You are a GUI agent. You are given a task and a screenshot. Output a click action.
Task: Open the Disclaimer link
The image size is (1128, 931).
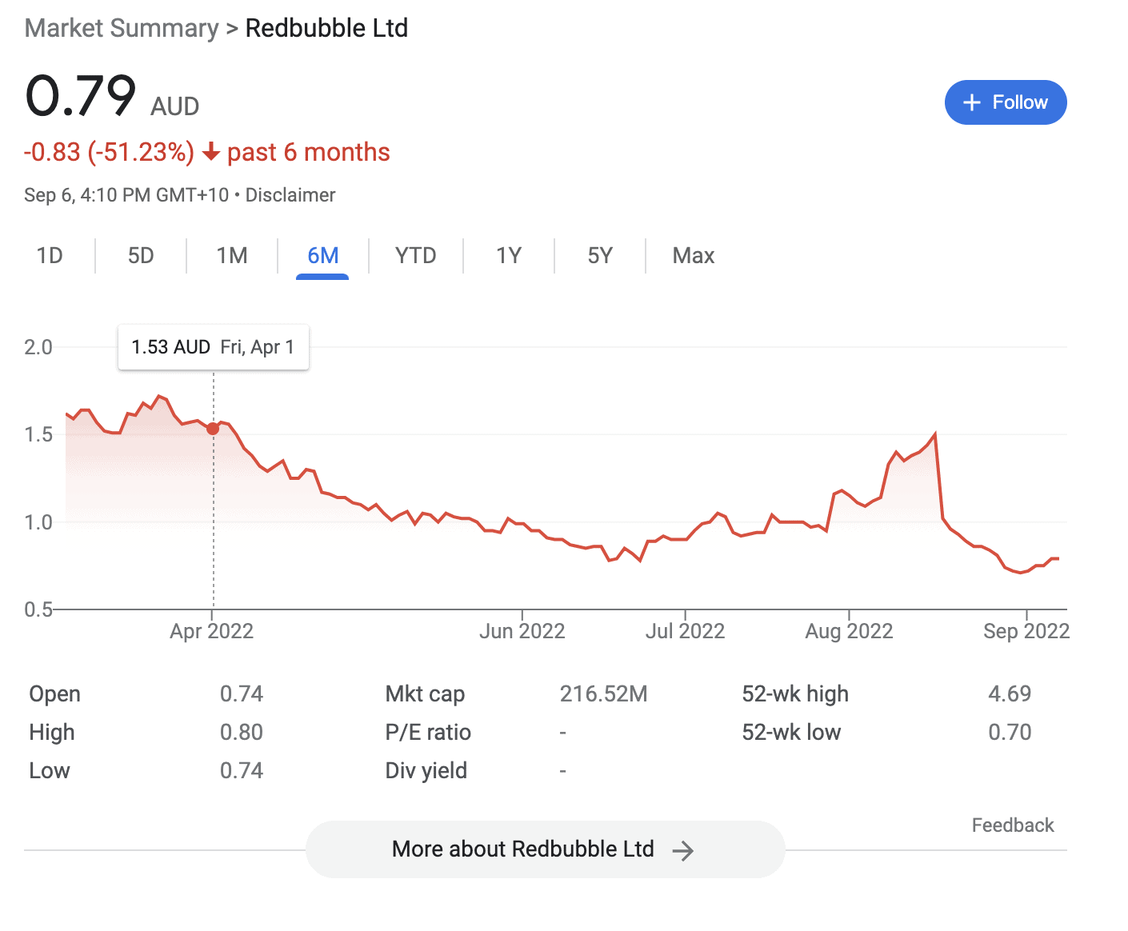click(x=290, y=194)
